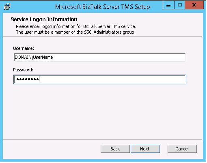The image size is (207, 163).
Task: Click the 'Username:' label
Action: pyautogui.click(x=24, y=48)
